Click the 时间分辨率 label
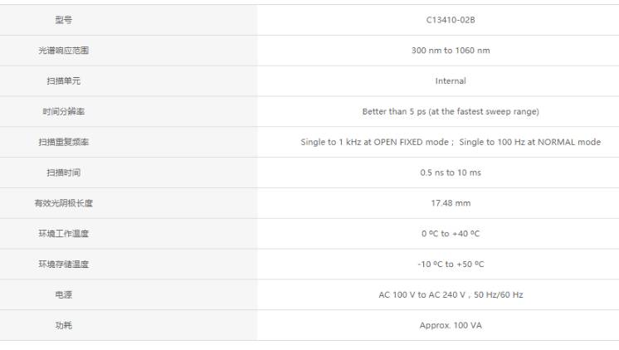Viewport: 619px width, 350px height. pos(64,112)
